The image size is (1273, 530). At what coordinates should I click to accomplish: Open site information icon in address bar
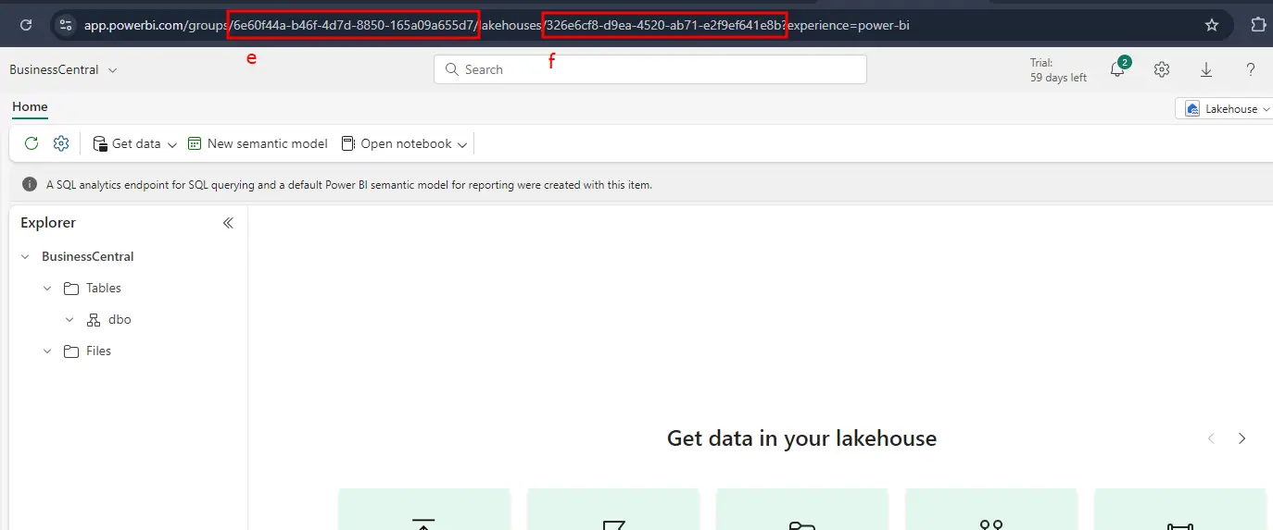pyautogui.click(x=65, y=25)
